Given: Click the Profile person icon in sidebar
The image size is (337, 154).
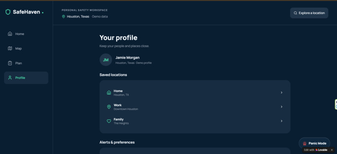Looking at the screenshot, I should pos(10,78).
